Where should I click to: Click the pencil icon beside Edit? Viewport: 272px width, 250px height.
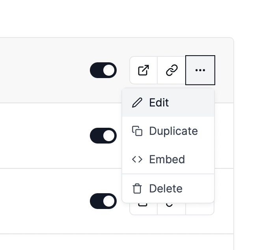(x=137, y=103)
